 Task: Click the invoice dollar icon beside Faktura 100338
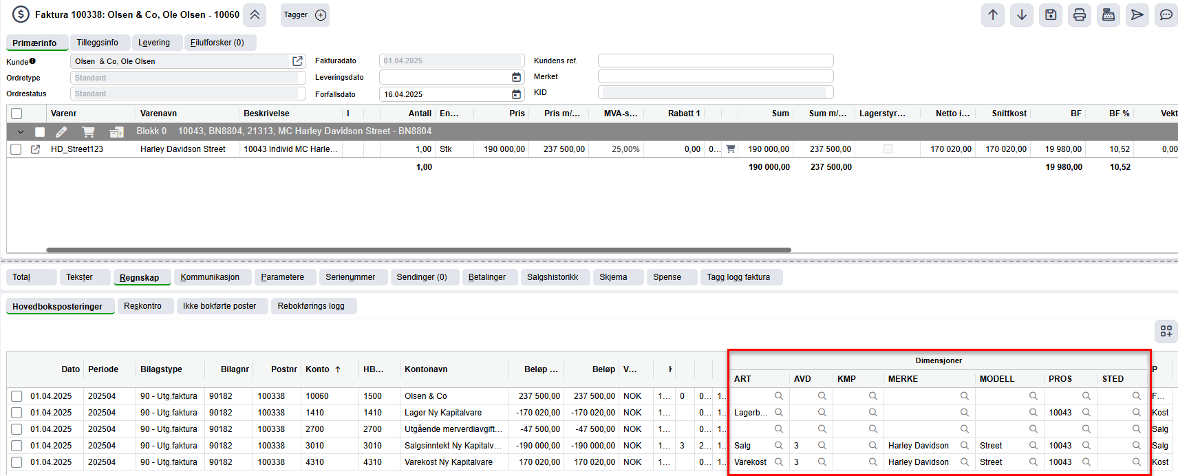click(21, 14)
